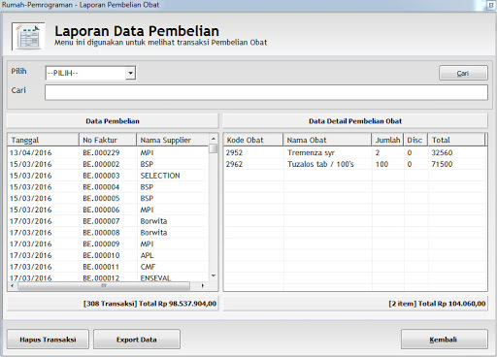497x357 pixels.
Task: Click the window control button in title bar
Action: coord(491,6)
